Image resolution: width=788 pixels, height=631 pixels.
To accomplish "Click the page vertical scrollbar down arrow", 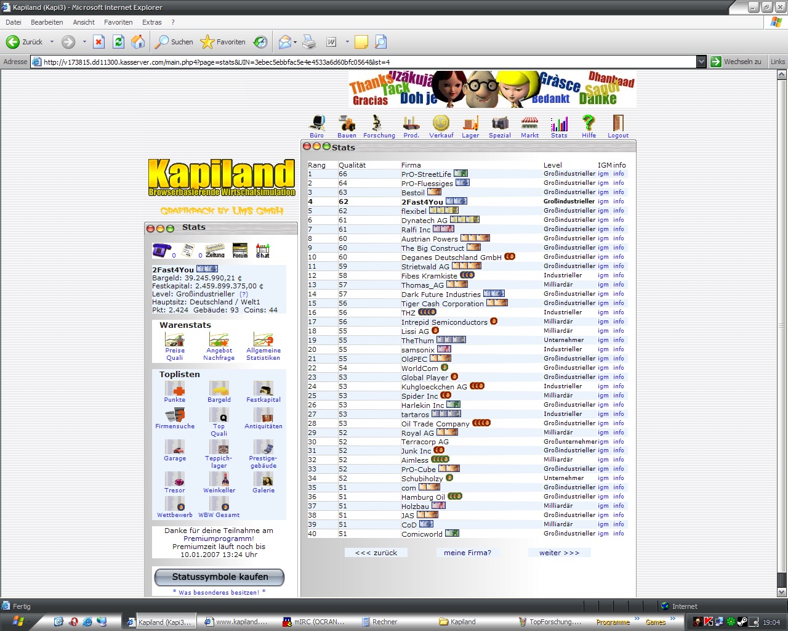I will pyautogui.click(x=782, y=592).
